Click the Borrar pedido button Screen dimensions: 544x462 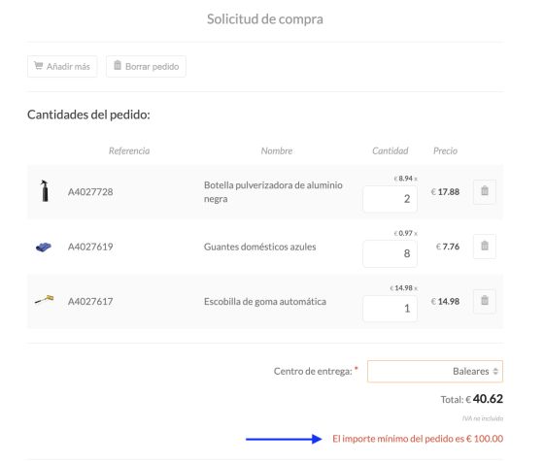(146, 66)
